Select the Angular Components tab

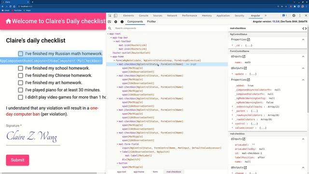pos(135,22)
